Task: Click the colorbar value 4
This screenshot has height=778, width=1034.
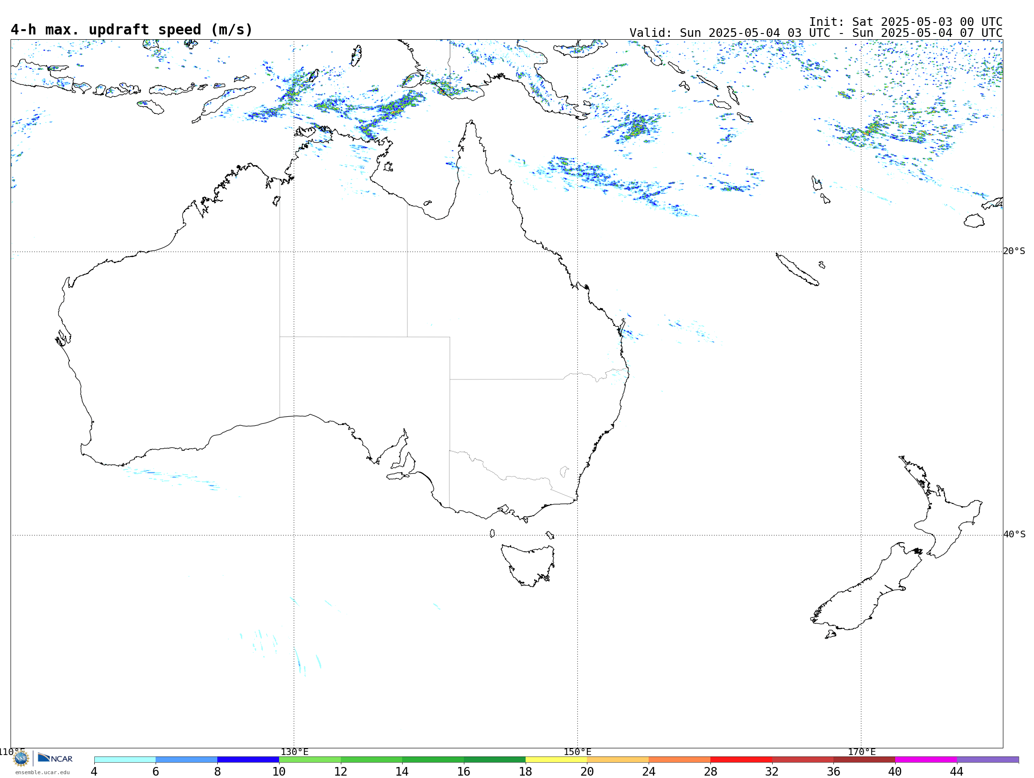Action: (x=94, y=771)
